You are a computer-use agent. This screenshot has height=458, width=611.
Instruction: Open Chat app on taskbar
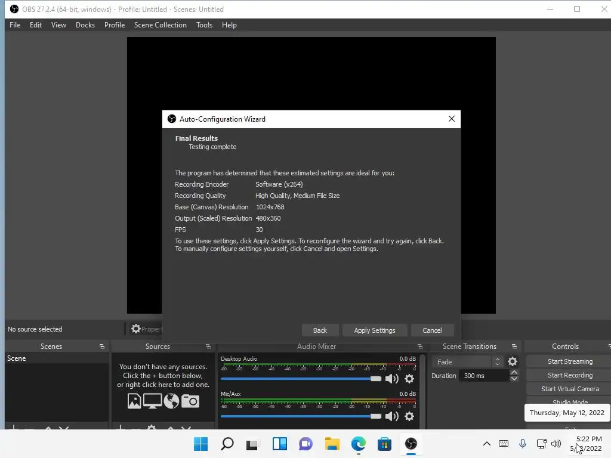[x=306, y=444]
